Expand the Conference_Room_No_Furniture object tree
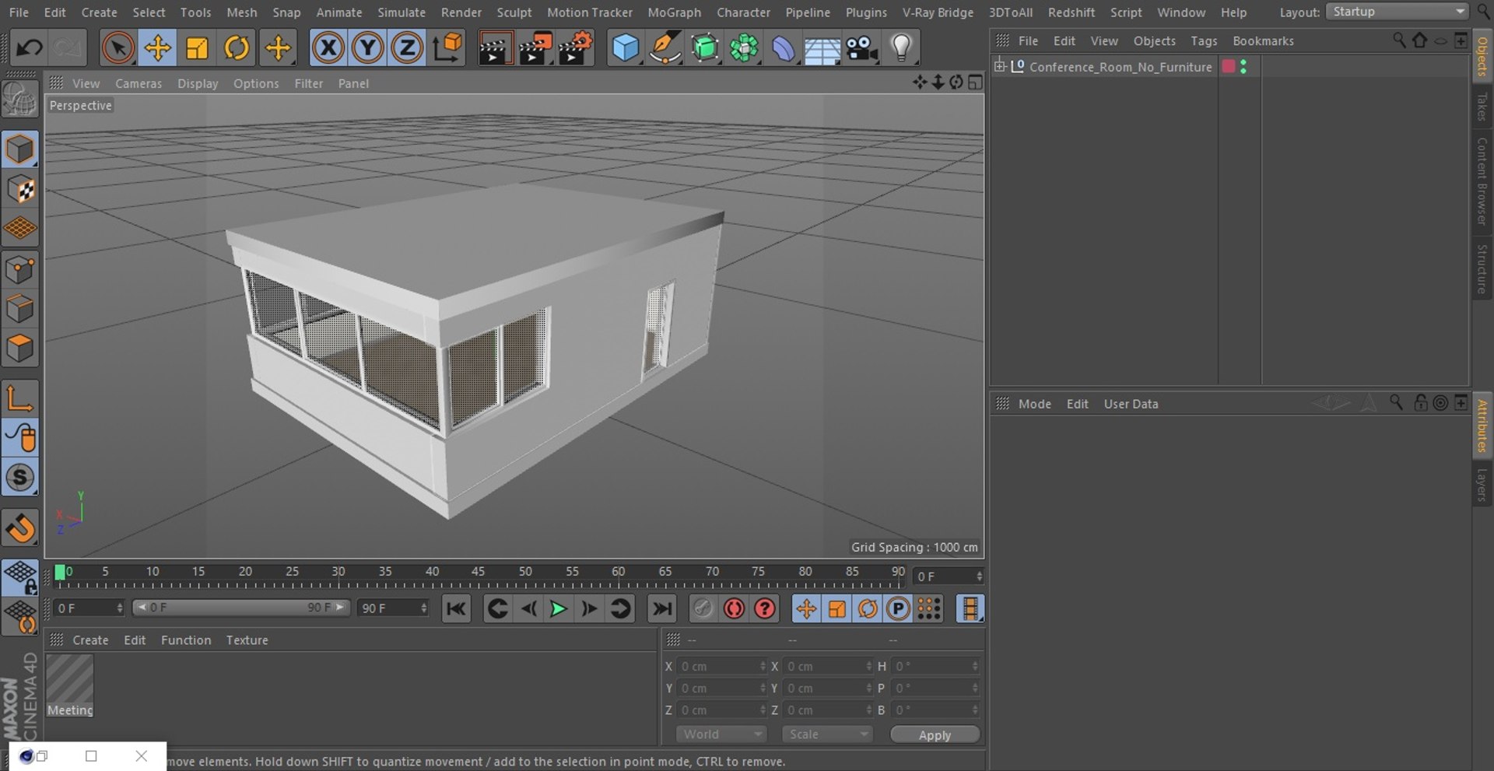The width and height of the screenshot is (1494, 771). tap(1000, 66)
